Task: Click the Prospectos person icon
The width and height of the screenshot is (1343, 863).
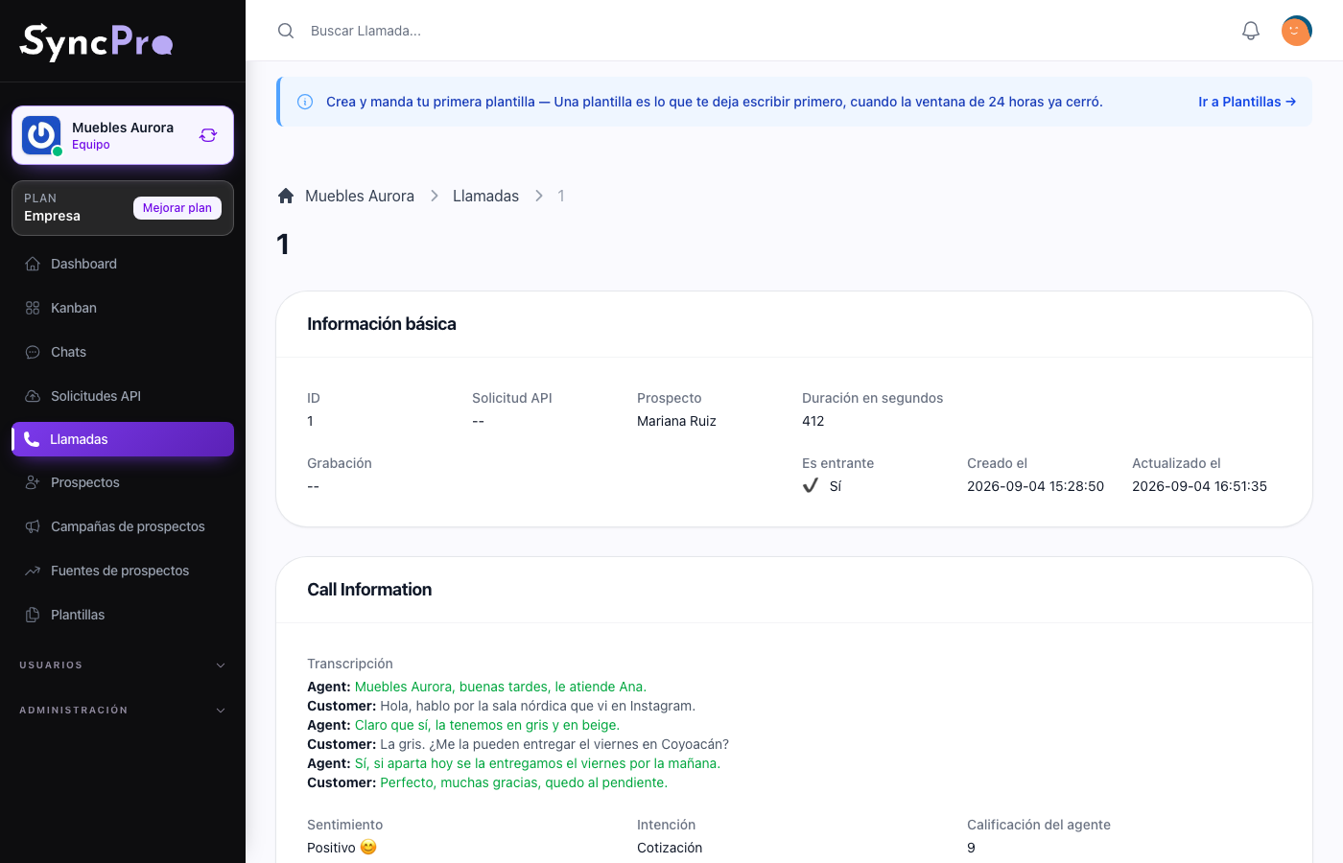Action: (x=33, y=482)
